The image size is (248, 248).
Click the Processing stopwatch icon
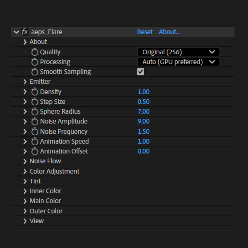(35, 62)
